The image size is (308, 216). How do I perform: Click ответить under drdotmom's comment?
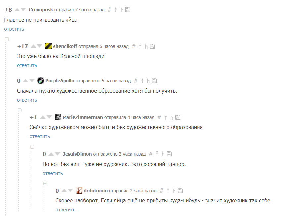point(66,210)
